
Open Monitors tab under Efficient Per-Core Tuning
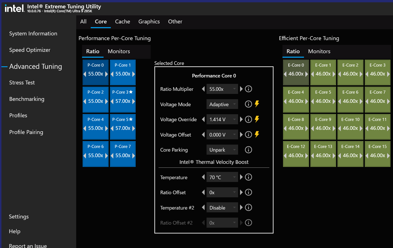pos(319,51)
